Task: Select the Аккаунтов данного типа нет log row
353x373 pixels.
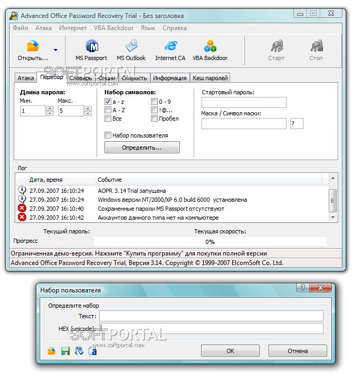Action: (x=172, y=218)
